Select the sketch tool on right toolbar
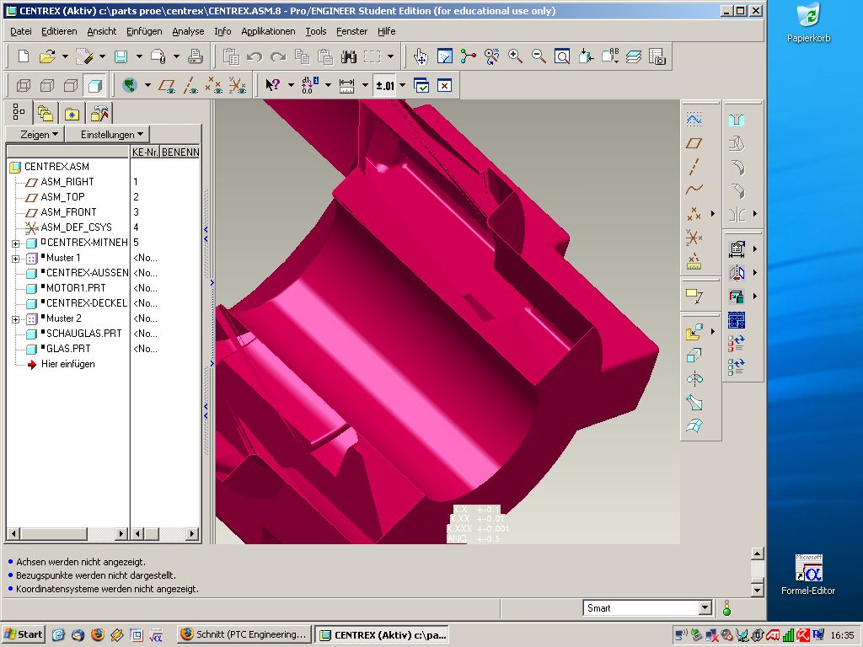Image resolution: width=863 pixels, height=647 pixels. [x=694, y=120]
